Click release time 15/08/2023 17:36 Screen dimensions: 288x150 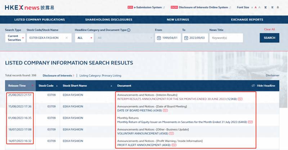click(x=20, y=106)
